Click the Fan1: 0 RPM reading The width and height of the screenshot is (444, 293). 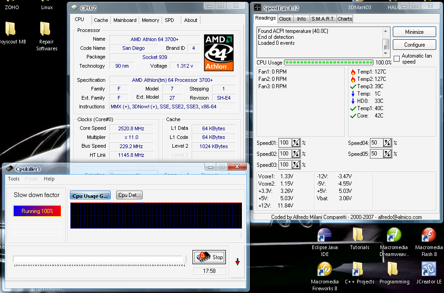click(273, 72)
